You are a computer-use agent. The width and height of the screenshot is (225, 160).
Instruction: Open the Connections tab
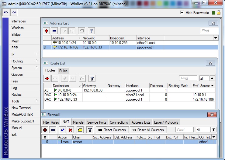(119, 122)
